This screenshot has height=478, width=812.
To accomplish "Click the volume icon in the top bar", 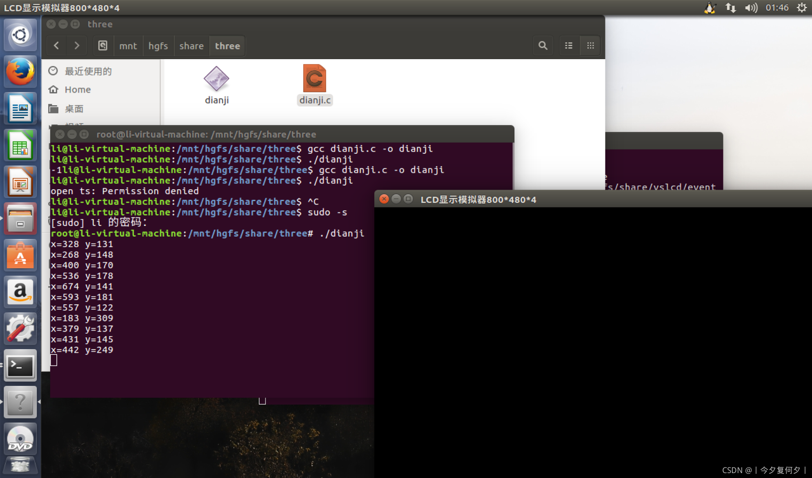I will (751, 7).
